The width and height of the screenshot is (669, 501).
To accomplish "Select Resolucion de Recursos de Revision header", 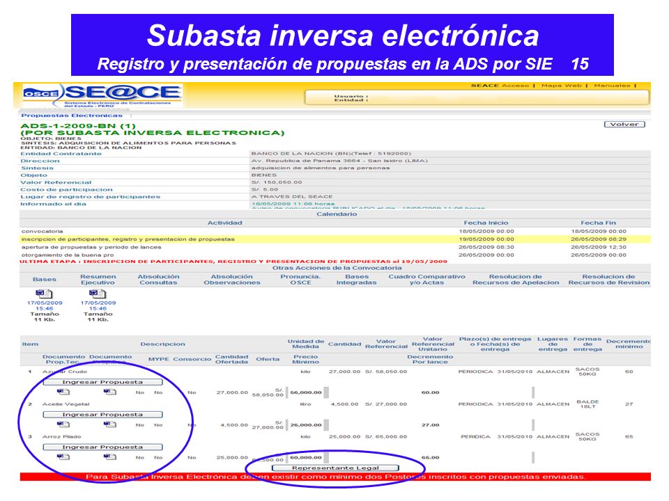I will pyautogui.click(x=609, y=280).
